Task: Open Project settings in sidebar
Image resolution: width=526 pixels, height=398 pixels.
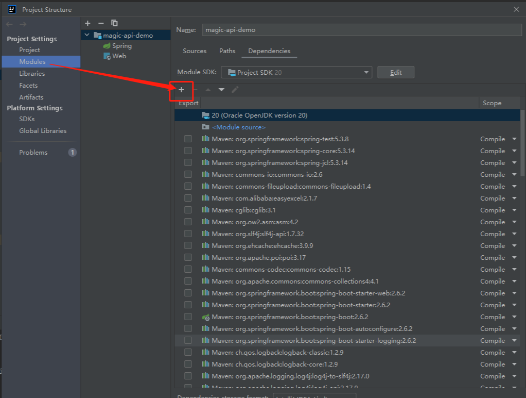Action: (x=29, y=49)
